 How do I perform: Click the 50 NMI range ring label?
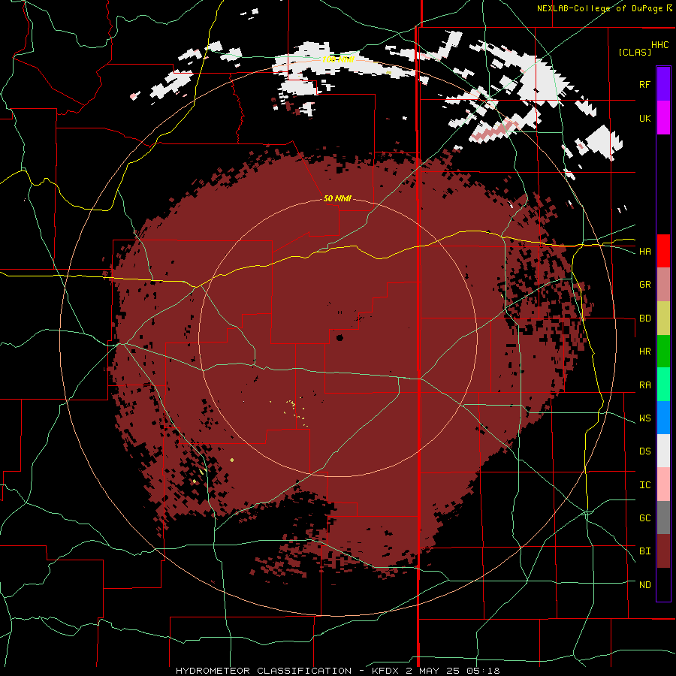tap(337, 198)
